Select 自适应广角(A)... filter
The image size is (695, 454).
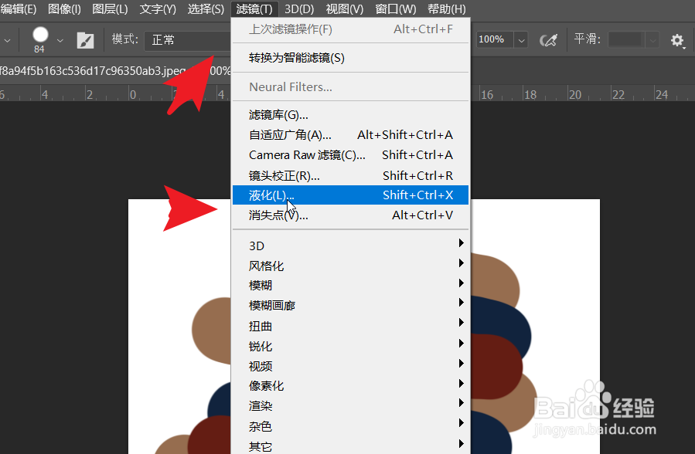[350, 135]
